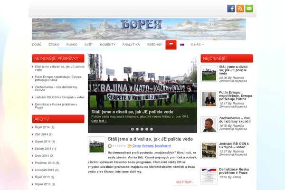
Task: Switch to the Czech flag language
Action: point(171,45)
